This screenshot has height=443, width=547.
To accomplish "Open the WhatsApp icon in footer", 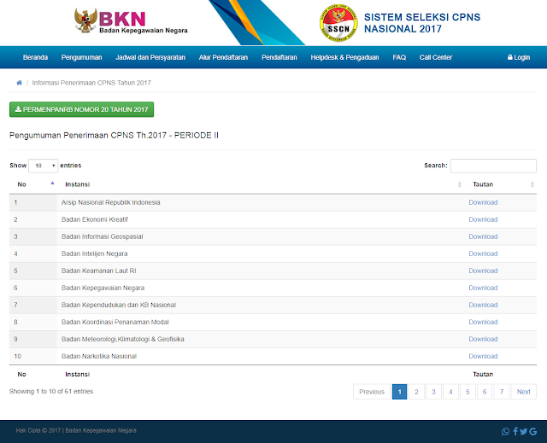I will [505, 432].
